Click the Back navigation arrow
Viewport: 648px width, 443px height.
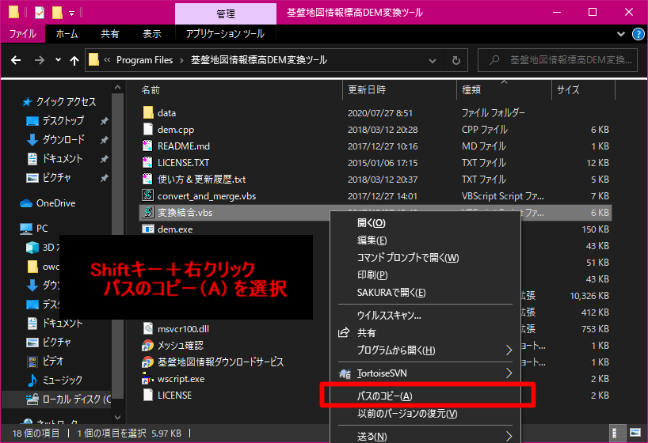coord(17,61)
